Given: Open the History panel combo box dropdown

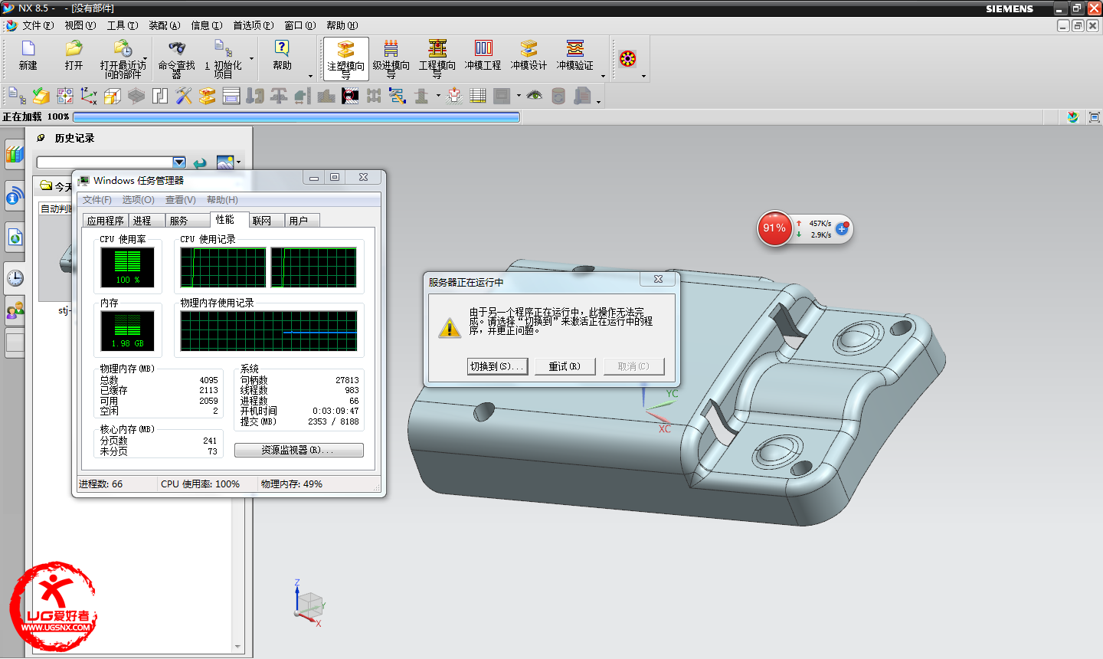Looking at the screenshot, I should click(179, 162).
